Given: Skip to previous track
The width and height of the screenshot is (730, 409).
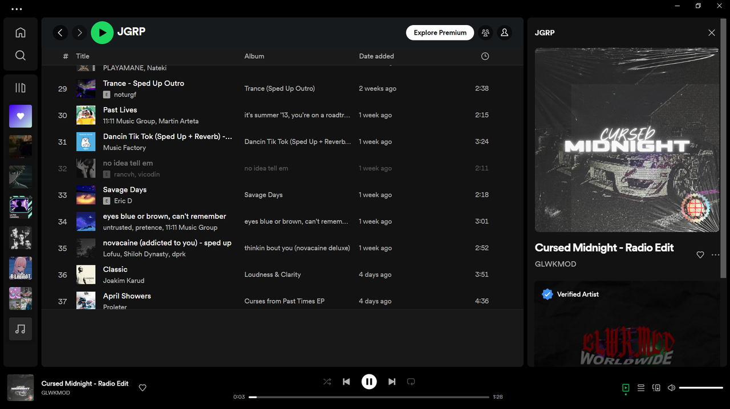Looking at the screenshot, I should coord(346,382).
